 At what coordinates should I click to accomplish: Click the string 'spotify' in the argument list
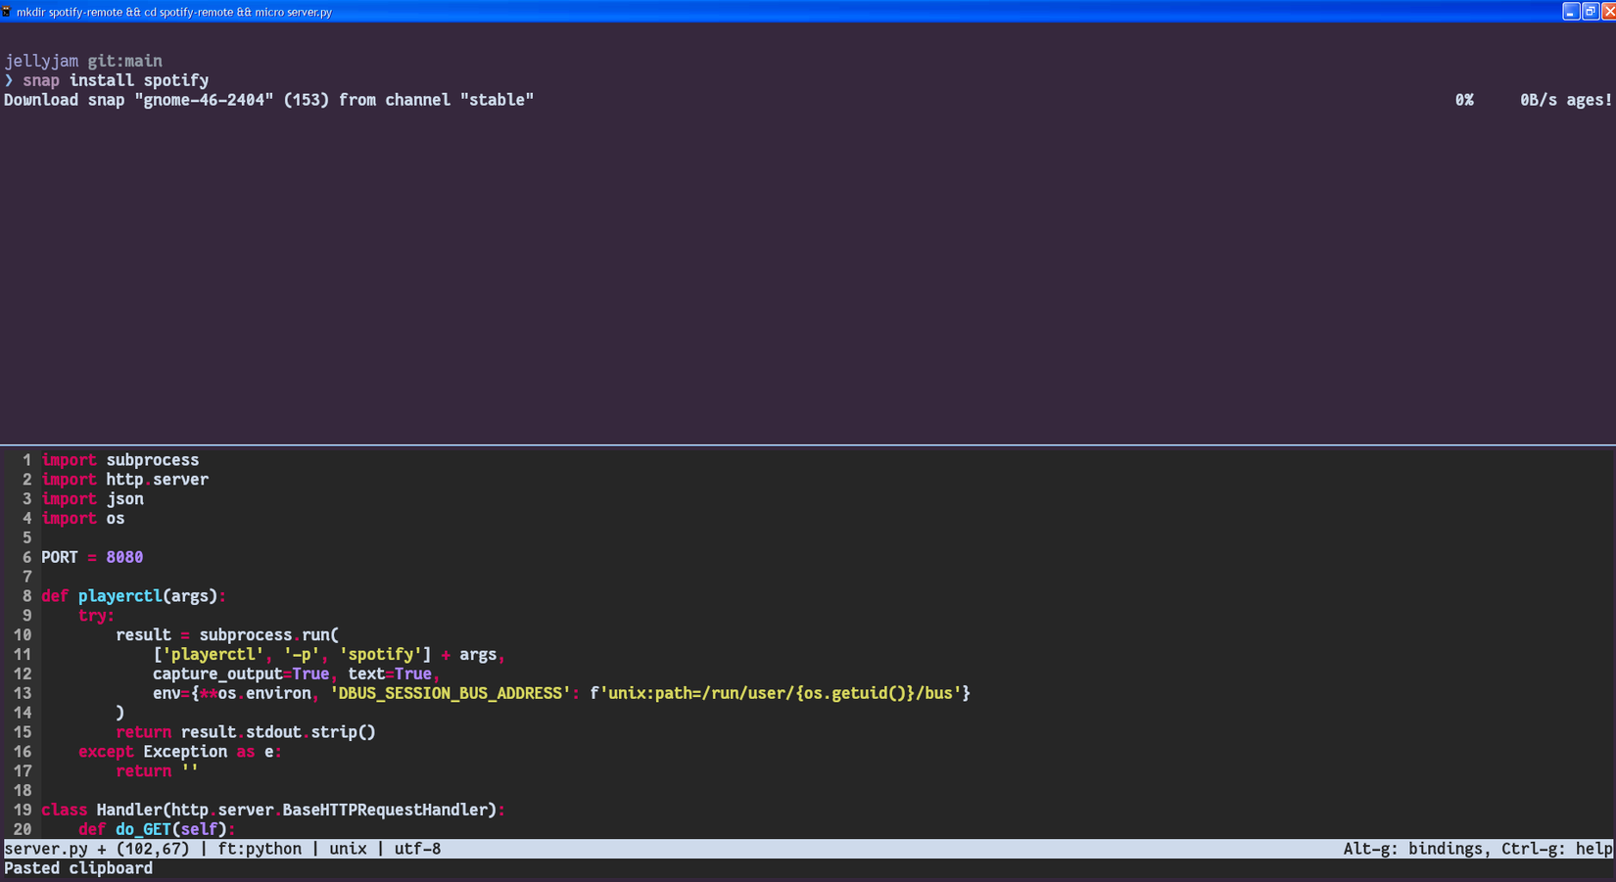pos(381,655)
